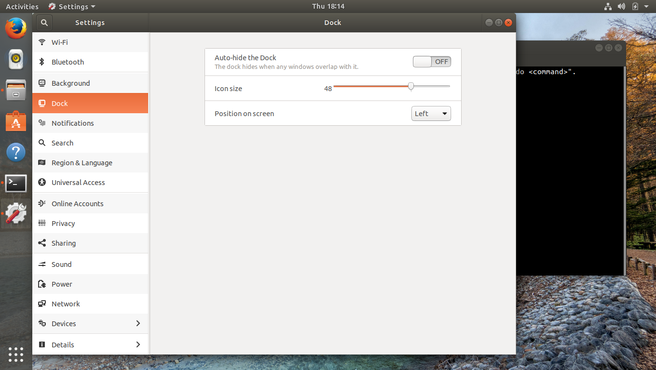Click the search icon in Settings header
This screenshot has width=656, height=370.
[44, 23]
